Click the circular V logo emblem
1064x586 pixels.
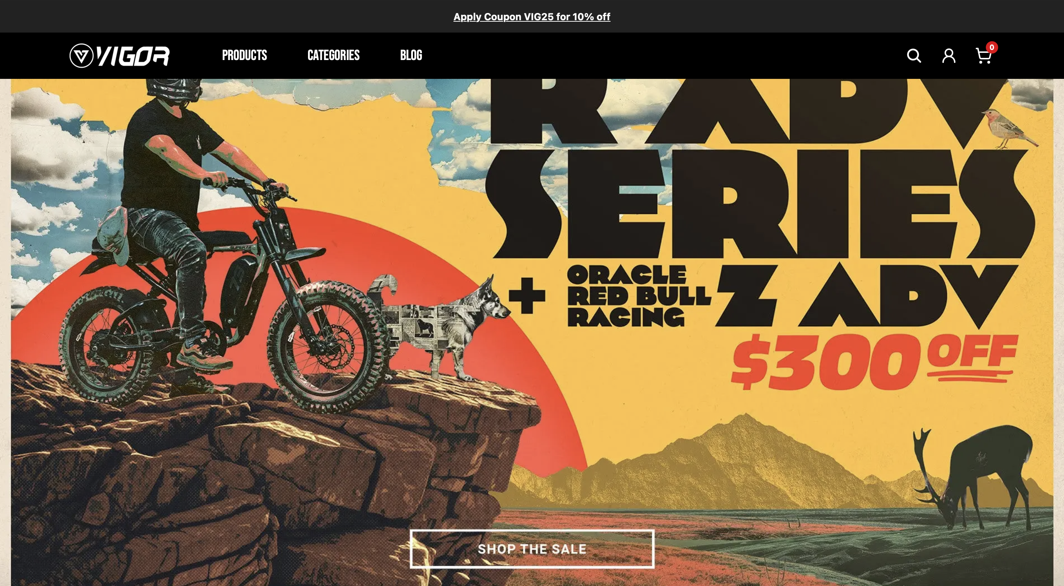[81, 56]
